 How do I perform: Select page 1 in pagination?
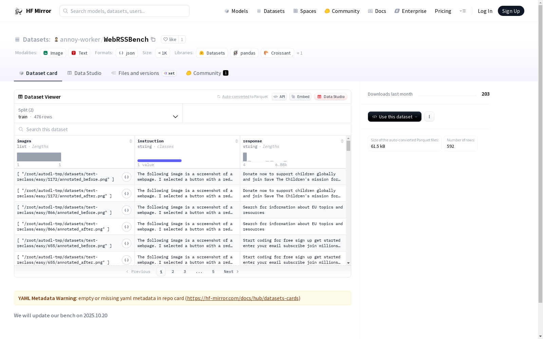161,272
